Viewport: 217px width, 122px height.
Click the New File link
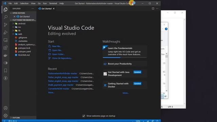coord(57,46)
